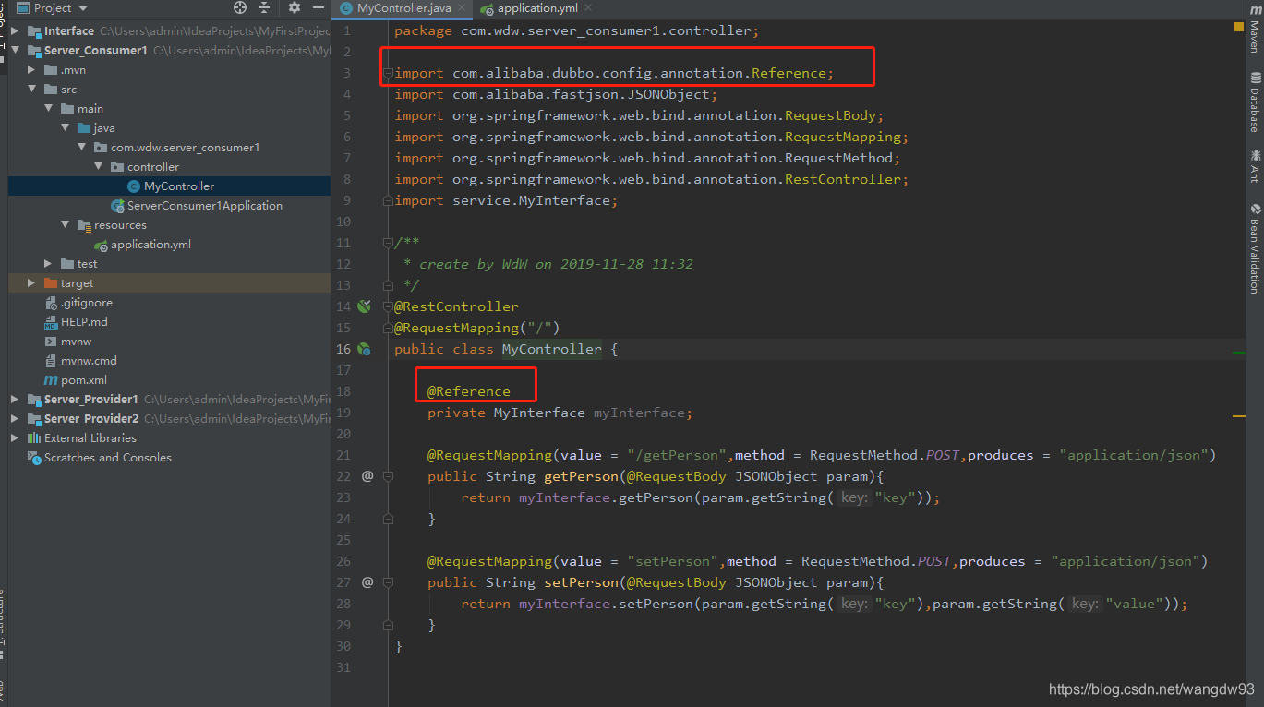This screenshot has height=707, width=1264.
Task: Open Project panel settings gear
Action: pyautogui.click(x=295, y=8)
